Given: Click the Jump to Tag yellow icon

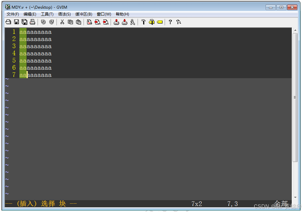Looking at the screenshot, I should [160, 22].
